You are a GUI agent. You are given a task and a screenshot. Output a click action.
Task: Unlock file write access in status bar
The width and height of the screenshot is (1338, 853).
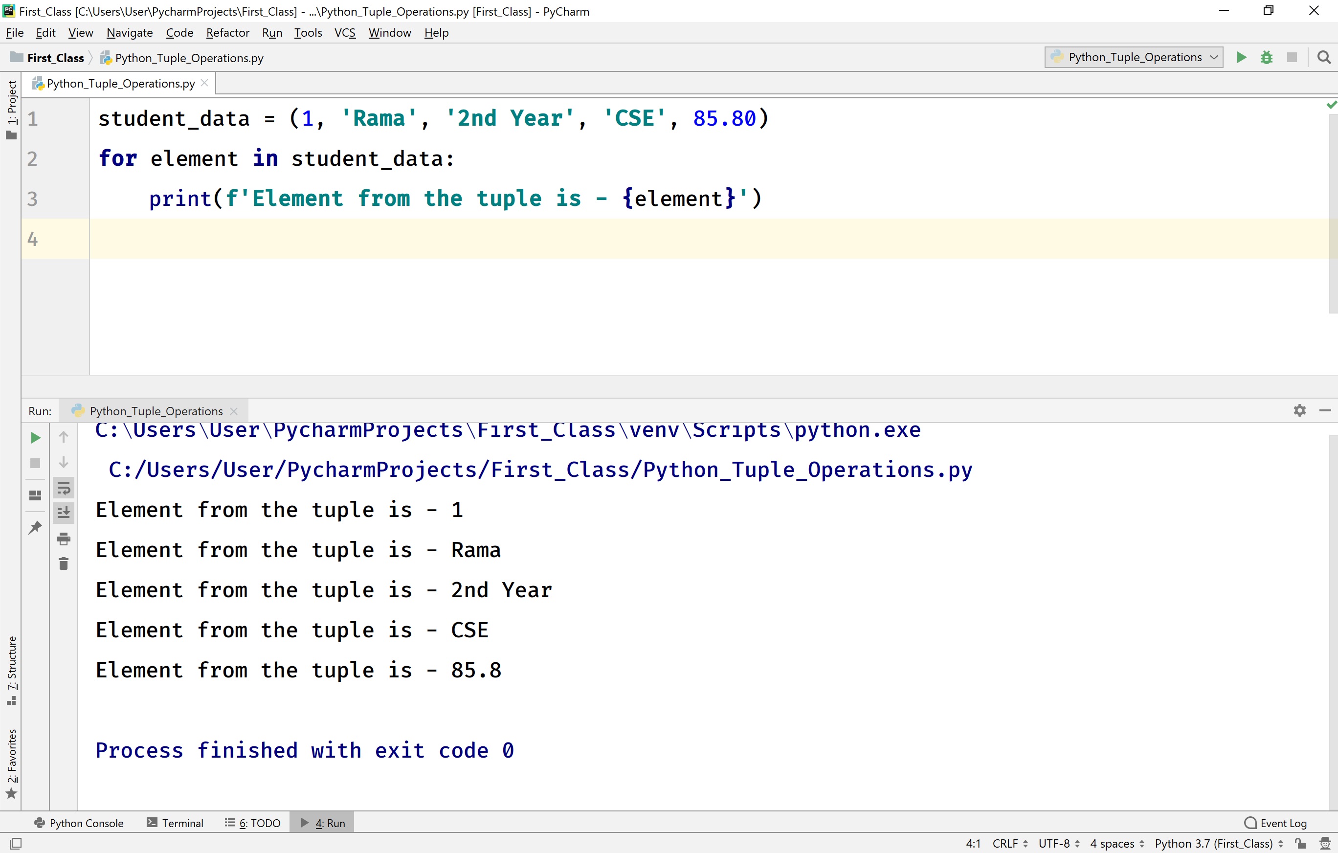pos(1300,843)
